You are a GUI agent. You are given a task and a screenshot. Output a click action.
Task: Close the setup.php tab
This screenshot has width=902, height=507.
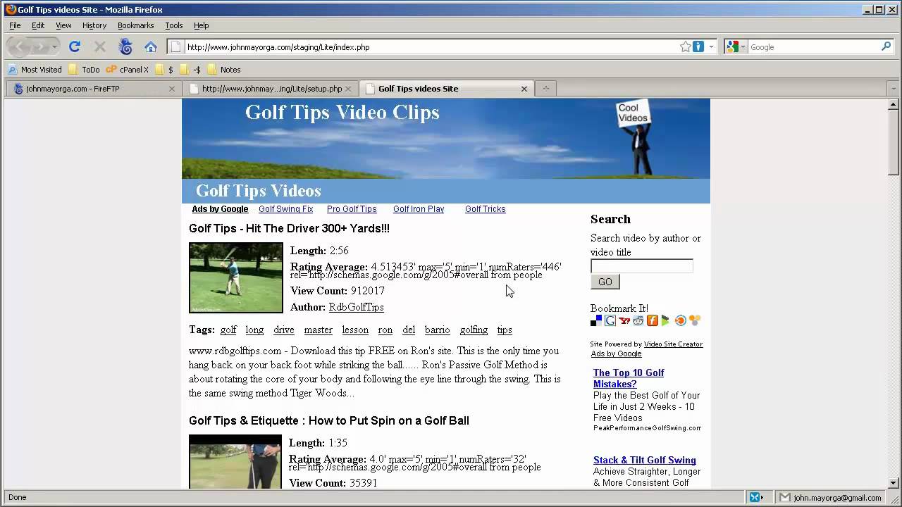coord(348,89)
